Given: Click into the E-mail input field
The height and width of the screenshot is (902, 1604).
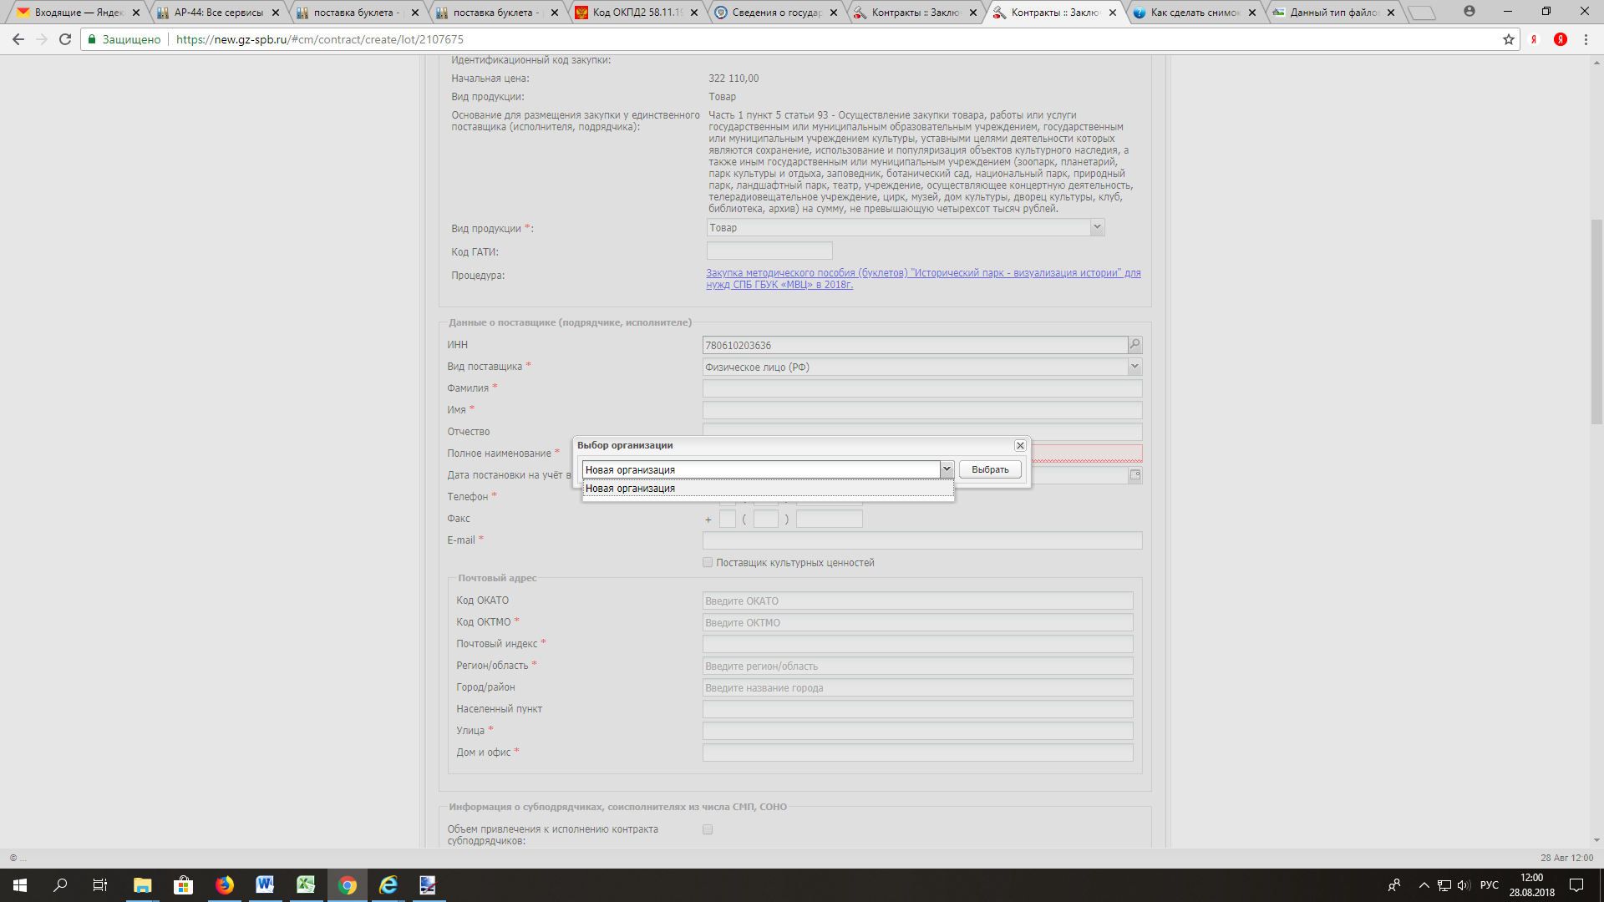Looking at the screenshot, I should click(921, 540).
